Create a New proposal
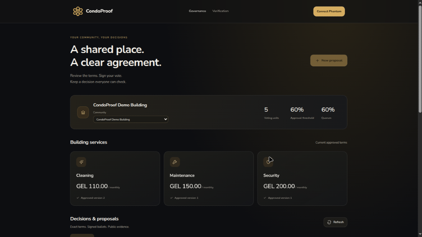422x237 pixels. pos(329,60)
